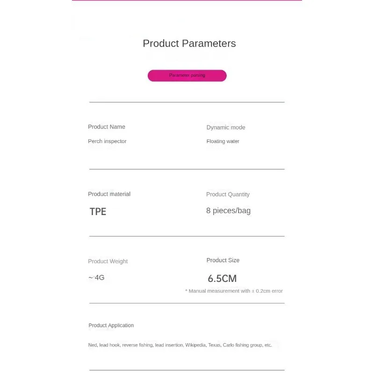Click the manual measurement error note
This screenshot has height=374, width=374.
tap(234, 291)
